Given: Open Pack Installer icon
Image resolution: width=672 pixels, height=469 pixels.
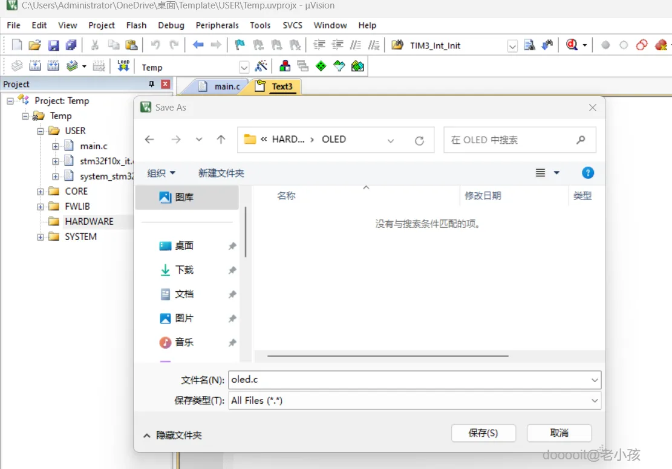Looking at the screenshot, I should [357, 66].
